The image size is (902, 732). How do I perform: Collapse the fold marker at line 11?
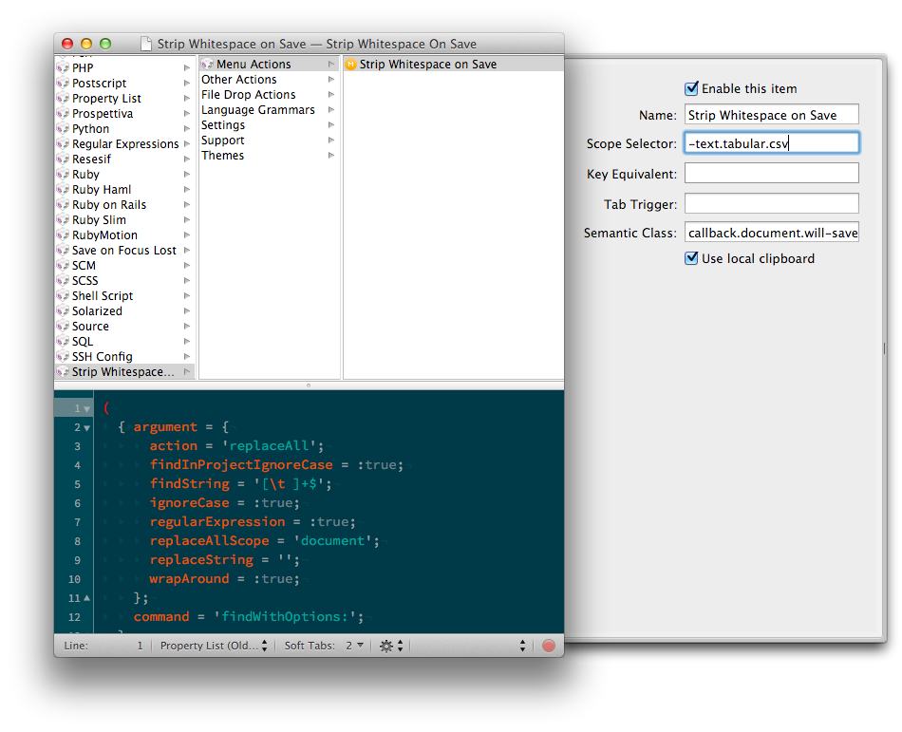pyautogui.click(x=86, y=598)
